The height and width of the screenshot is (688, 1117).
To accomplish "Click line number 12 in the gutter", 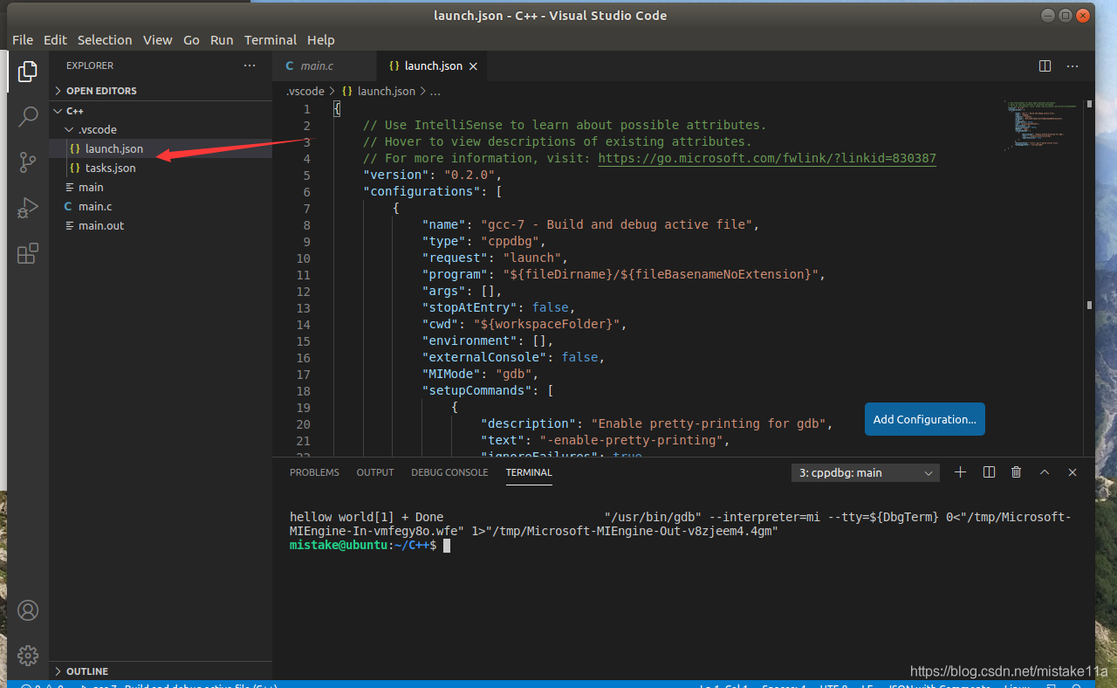I will coord(303,291).
